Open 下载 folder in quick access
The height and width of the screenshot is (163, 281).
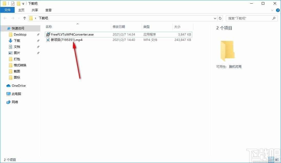click(x=17, y=41)
